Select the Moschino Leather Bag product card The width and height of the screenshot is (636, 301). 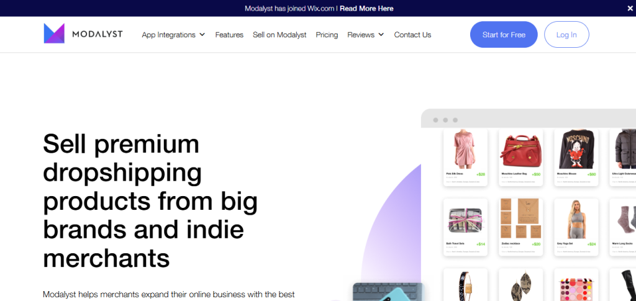pyautogui.click(x=521, y=157)
